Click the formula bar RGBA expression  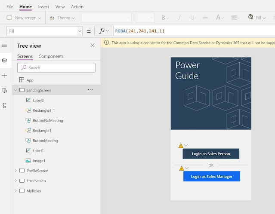(x=139, y=31)
